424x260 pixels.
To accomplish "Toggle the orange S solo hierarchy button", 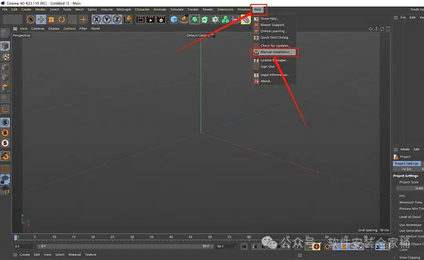I will pos(5,133).
